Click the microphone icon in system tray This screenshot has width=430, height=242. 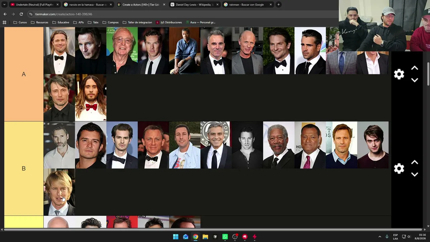[387, 237]
